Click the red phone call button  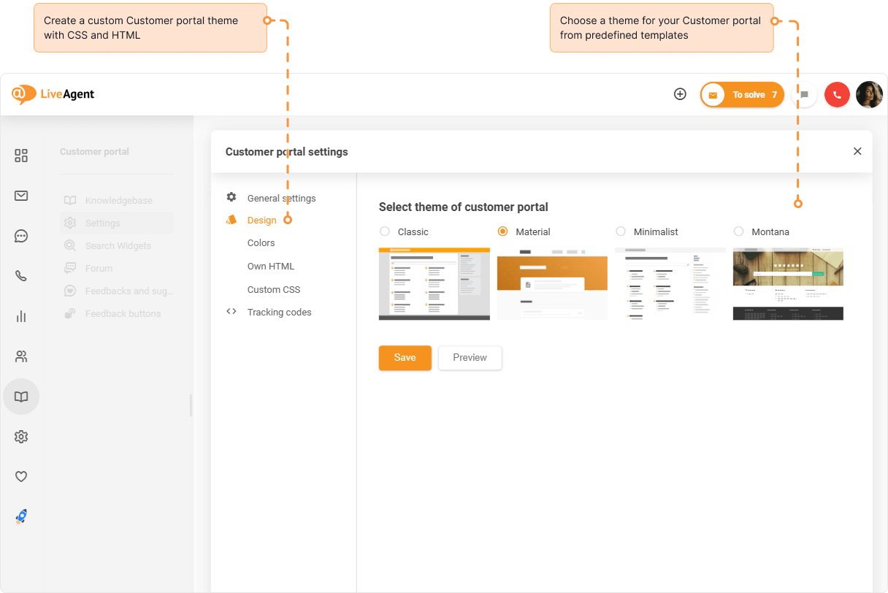pos(837,95)
